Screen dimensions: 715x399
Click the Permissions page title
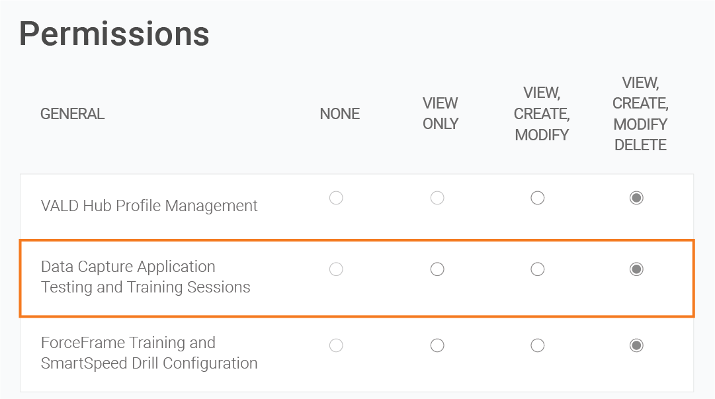pos(114,34)
